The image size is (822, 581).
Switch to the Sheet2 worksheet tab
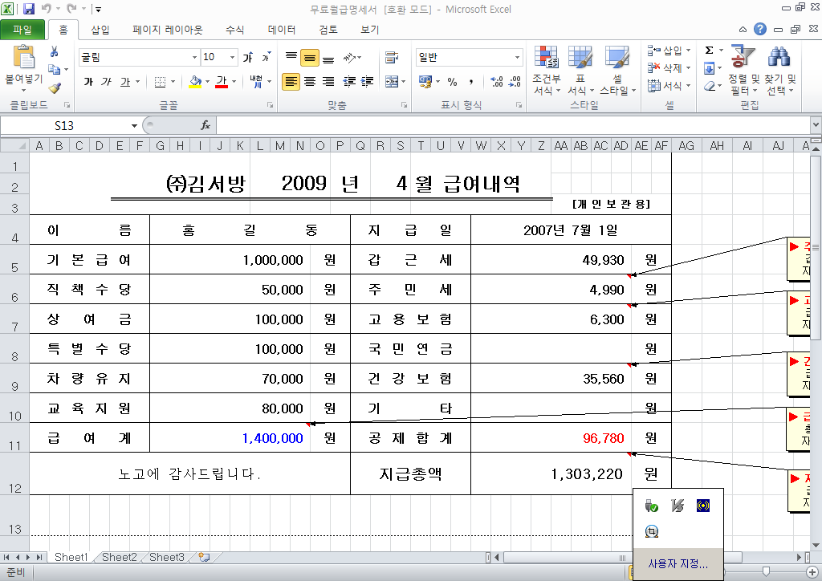click(x=119, y=557)
